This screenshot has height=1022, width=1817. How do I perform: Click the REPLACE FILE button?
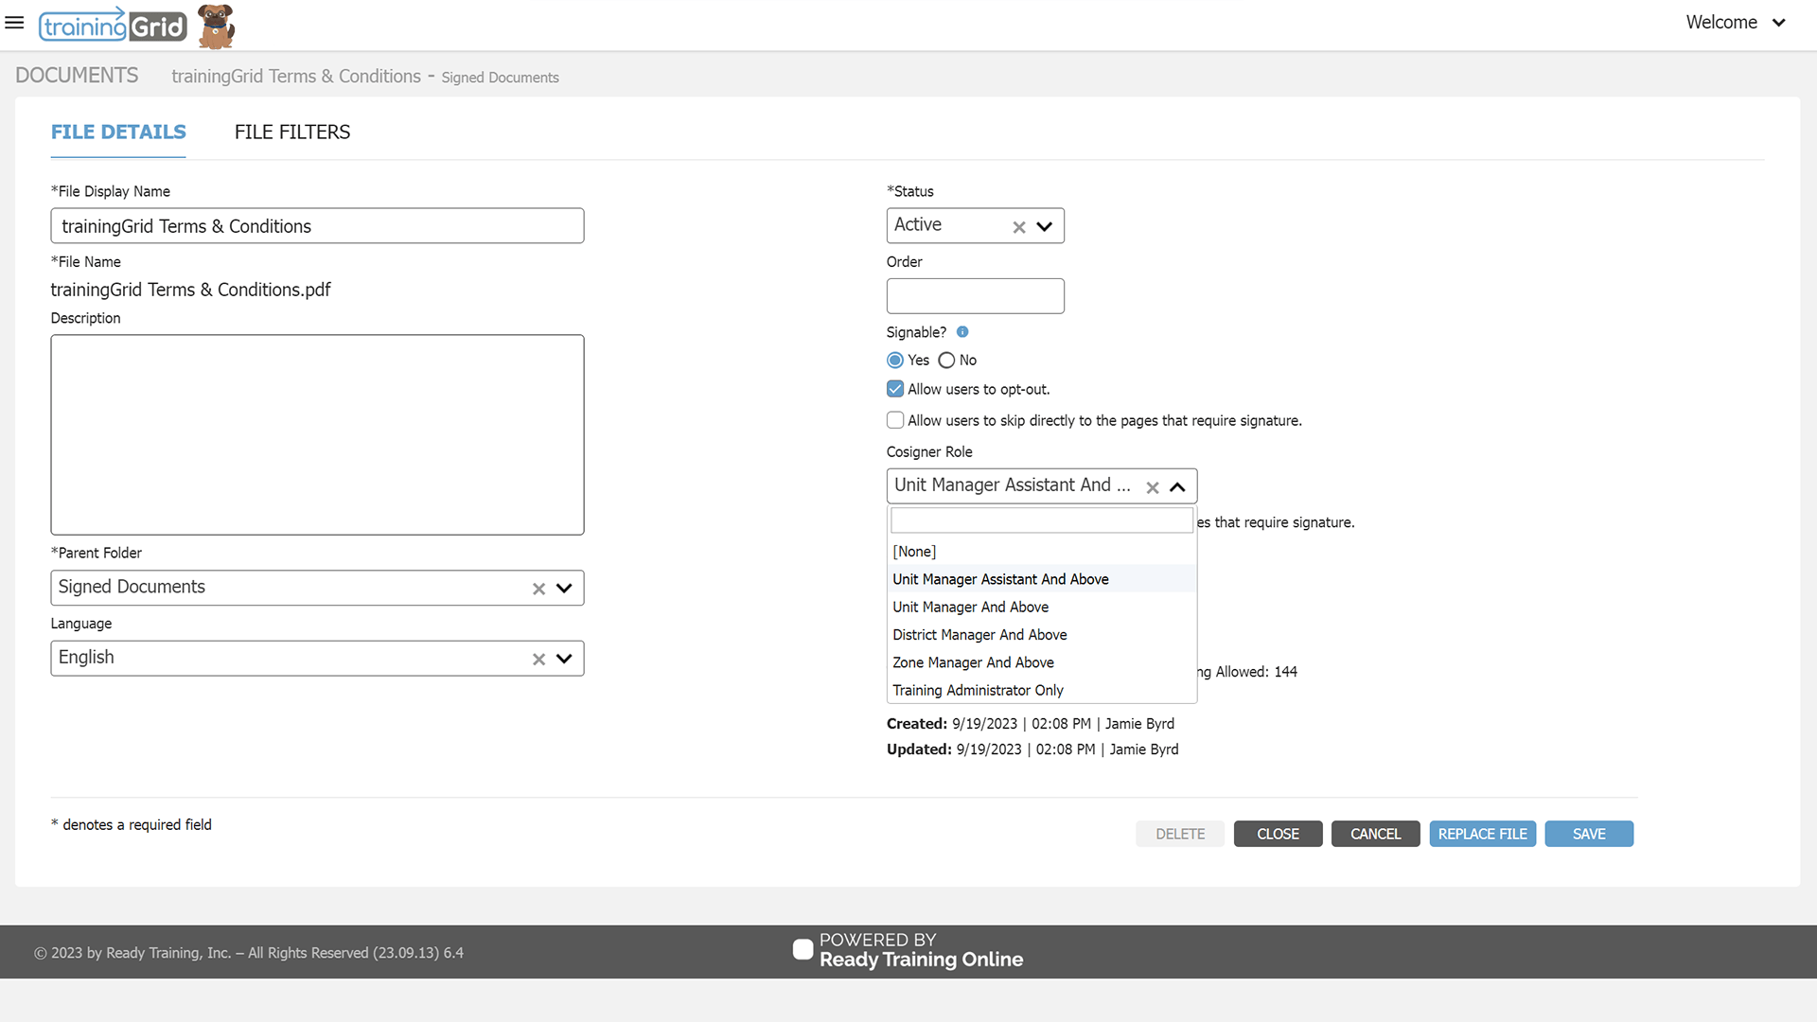coord(1482,834)
